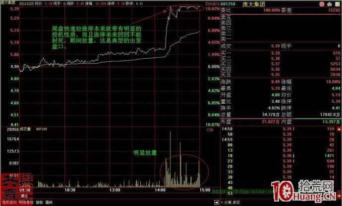Select the 14:58 tick row with volume 159

[x=278, y=129]
